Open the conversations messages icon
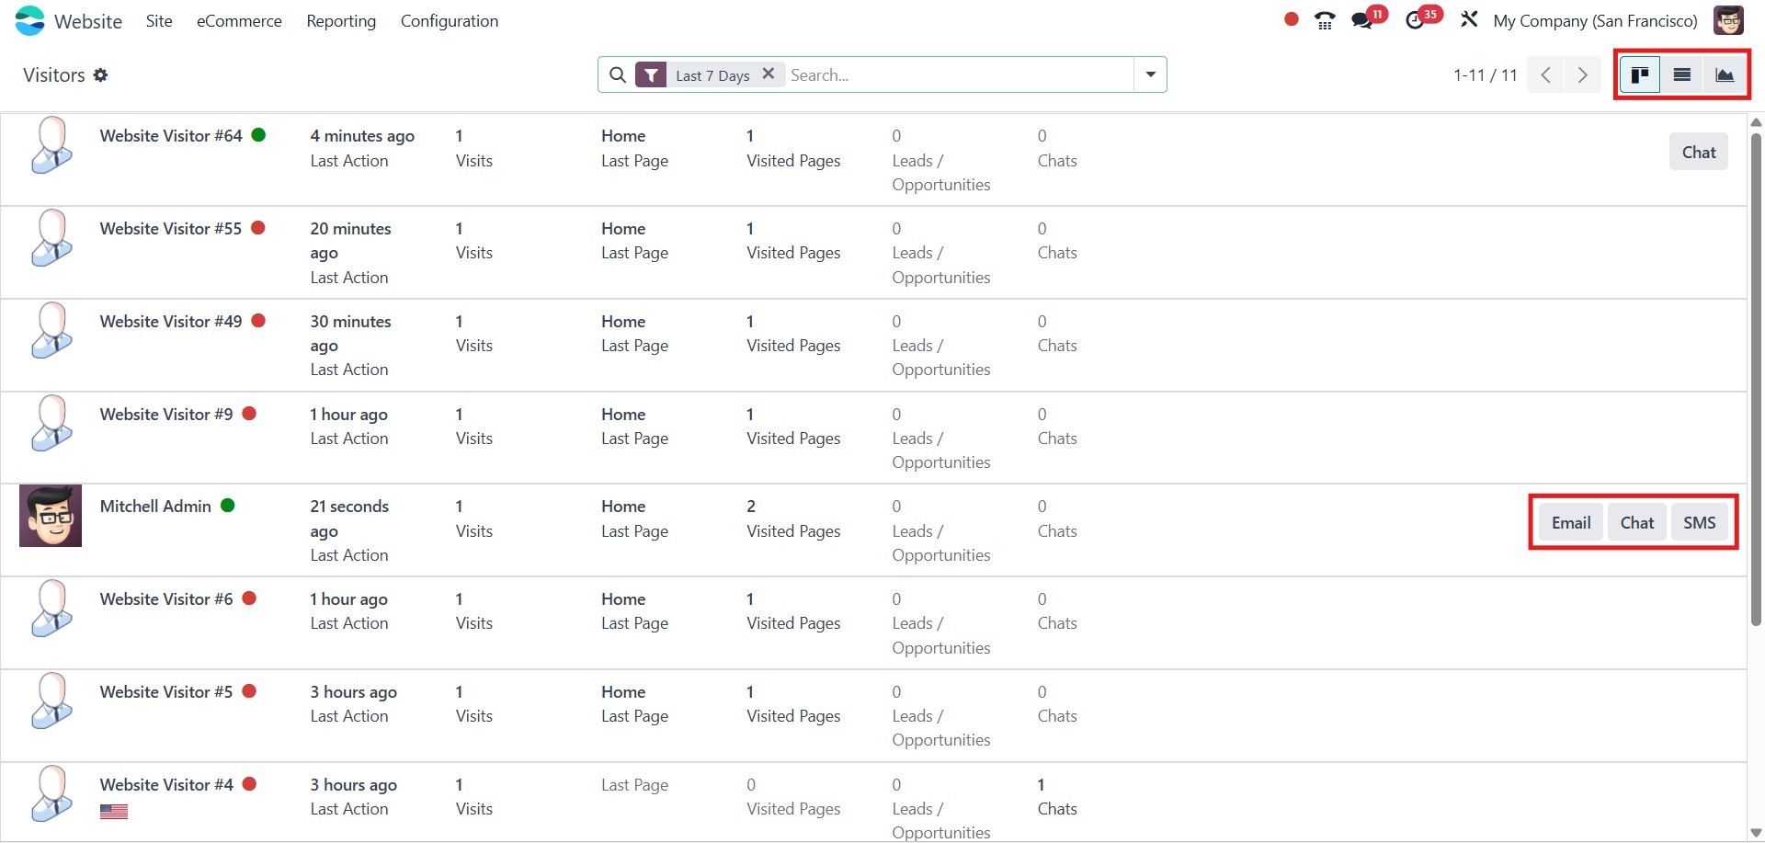 tap(1362, 20)
